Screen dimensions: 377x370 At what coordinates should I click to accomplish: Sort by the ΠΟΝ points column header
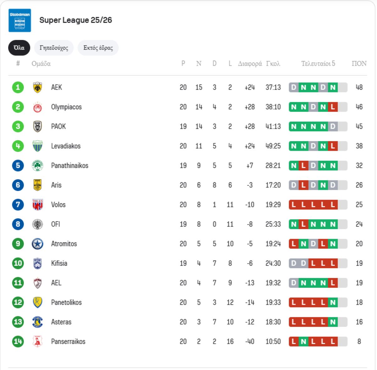coord(359,64)
